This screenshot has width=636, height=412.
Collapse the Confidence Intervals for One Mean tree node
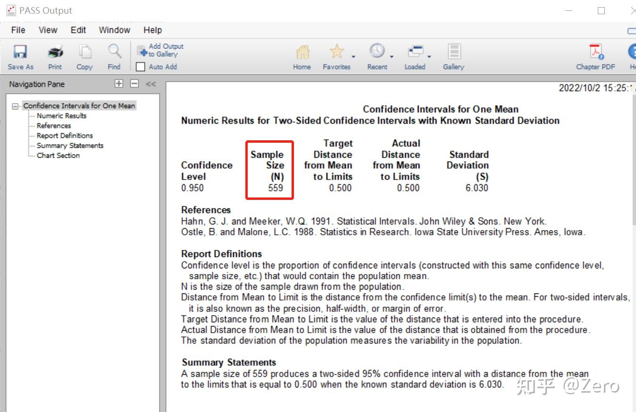[x=16, y=106]
